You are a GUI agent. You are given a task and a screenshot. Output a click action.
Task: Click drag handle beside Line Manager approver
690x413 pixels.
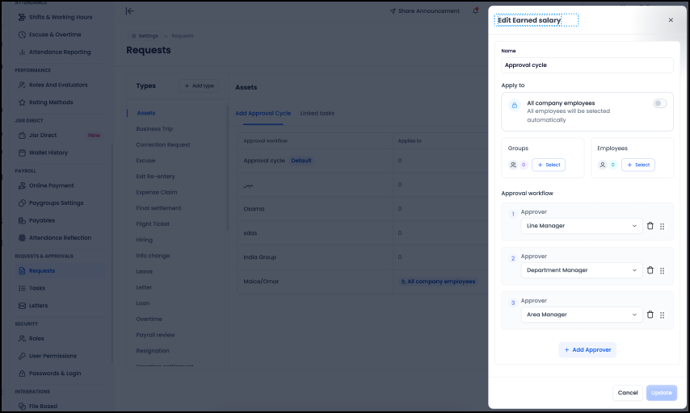(663, 226)
